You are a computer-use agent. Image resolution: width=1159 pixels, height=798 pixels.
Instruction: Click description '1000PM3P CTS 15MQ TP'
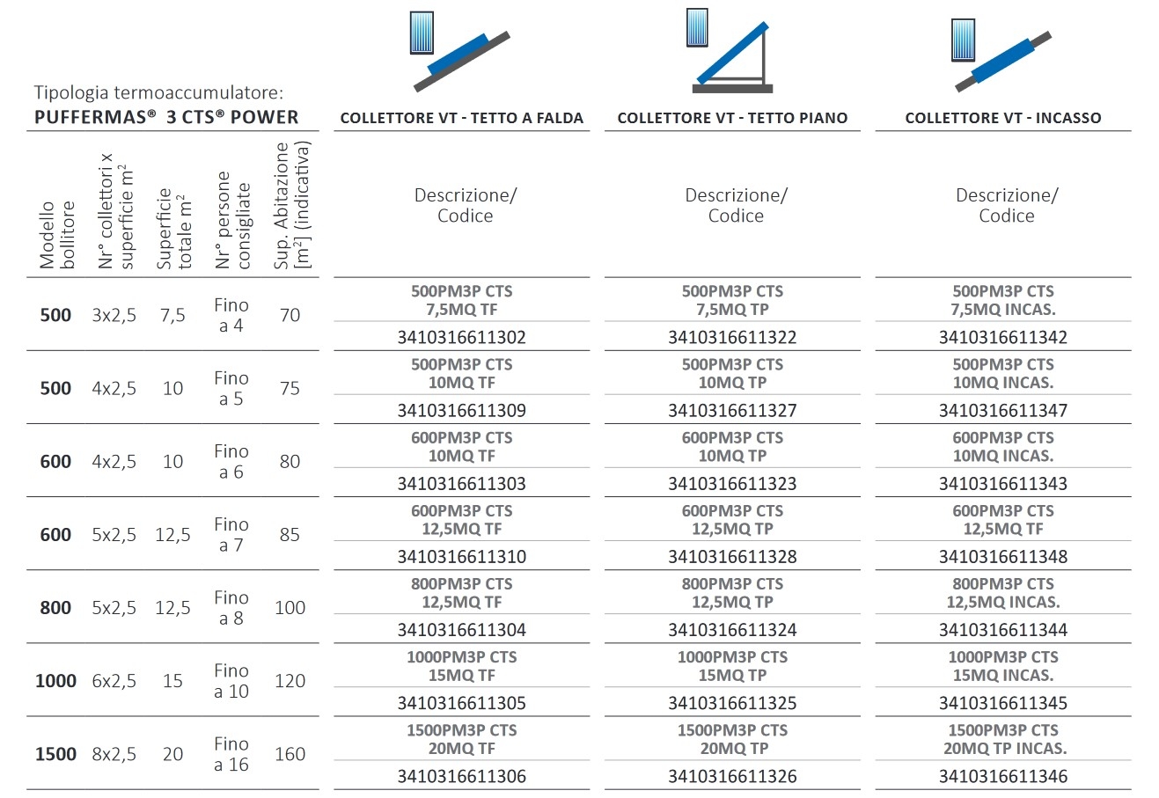pos(733,666)
